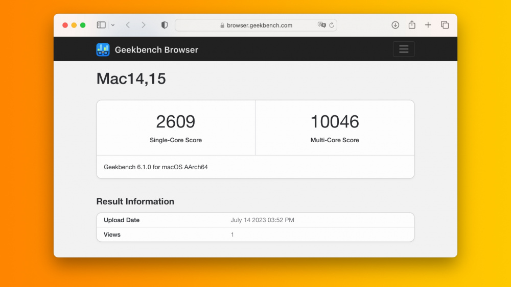The width and height of the screenshot is (511, 287).
Task: Click Geekbench 6.1.0 for macOS AArch64 text
Action: tap(156, 167)
